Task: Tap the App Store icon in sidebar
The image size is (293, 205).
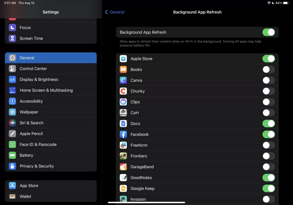Action: [12, 186]
